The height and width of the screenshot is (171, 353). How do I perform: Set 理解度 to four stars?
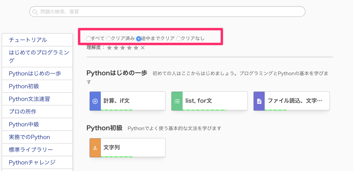129,48
